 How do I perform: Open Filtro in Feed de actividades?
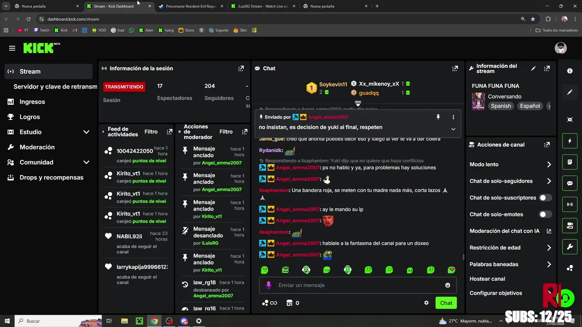[x=151, y=132]
